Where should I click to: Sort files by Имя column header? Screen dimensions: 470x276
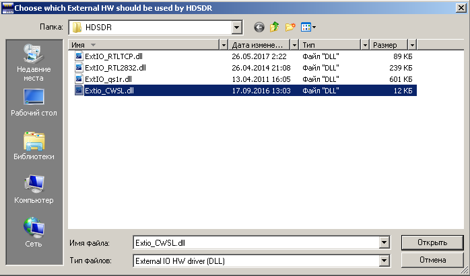[144, 45]
